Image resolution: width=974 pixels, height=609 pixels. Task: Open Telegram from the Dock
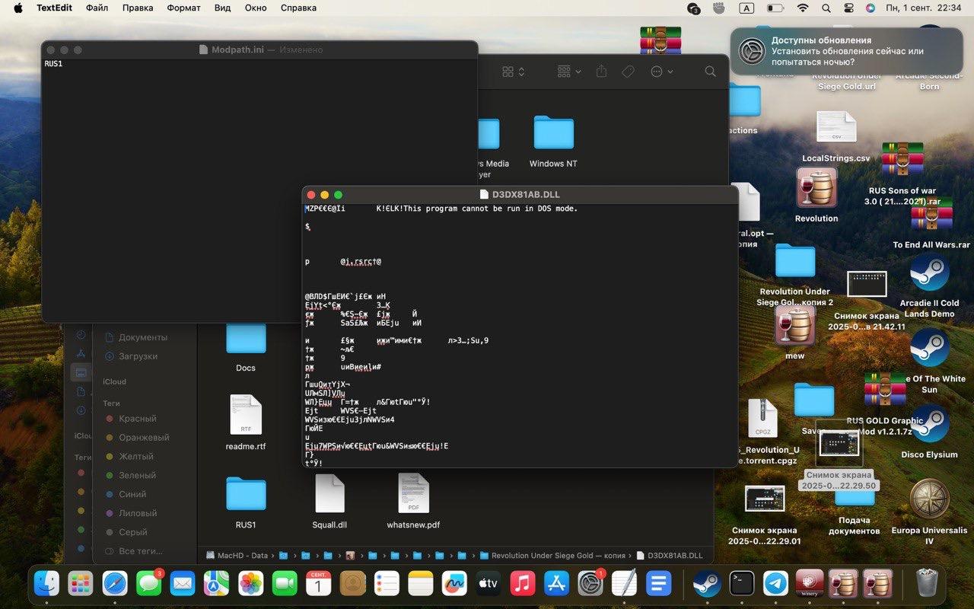coord(775,584)
